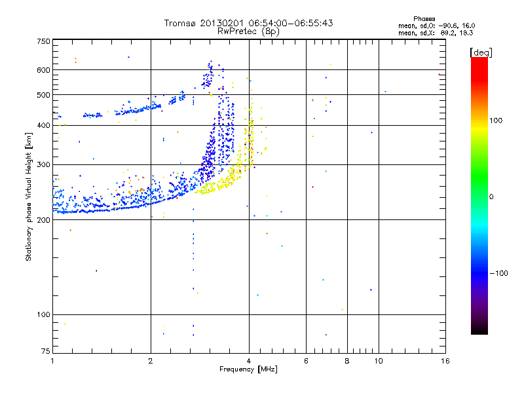Click the RwPretec (8p) subtitle
This screenshot has width=524, height=393.
point(248,31)
